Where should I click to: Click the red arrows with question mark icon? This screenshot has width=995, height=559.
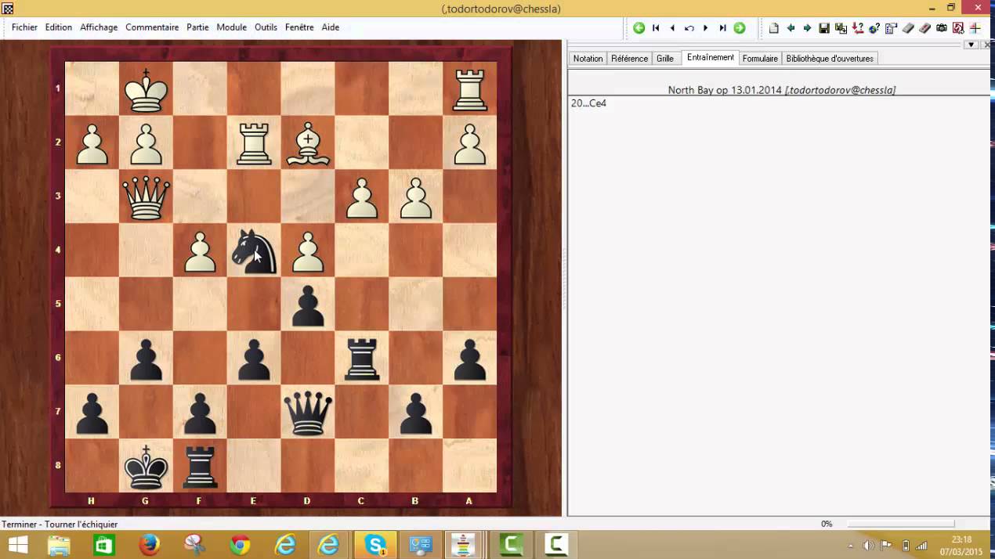click(x=858, y=28)
